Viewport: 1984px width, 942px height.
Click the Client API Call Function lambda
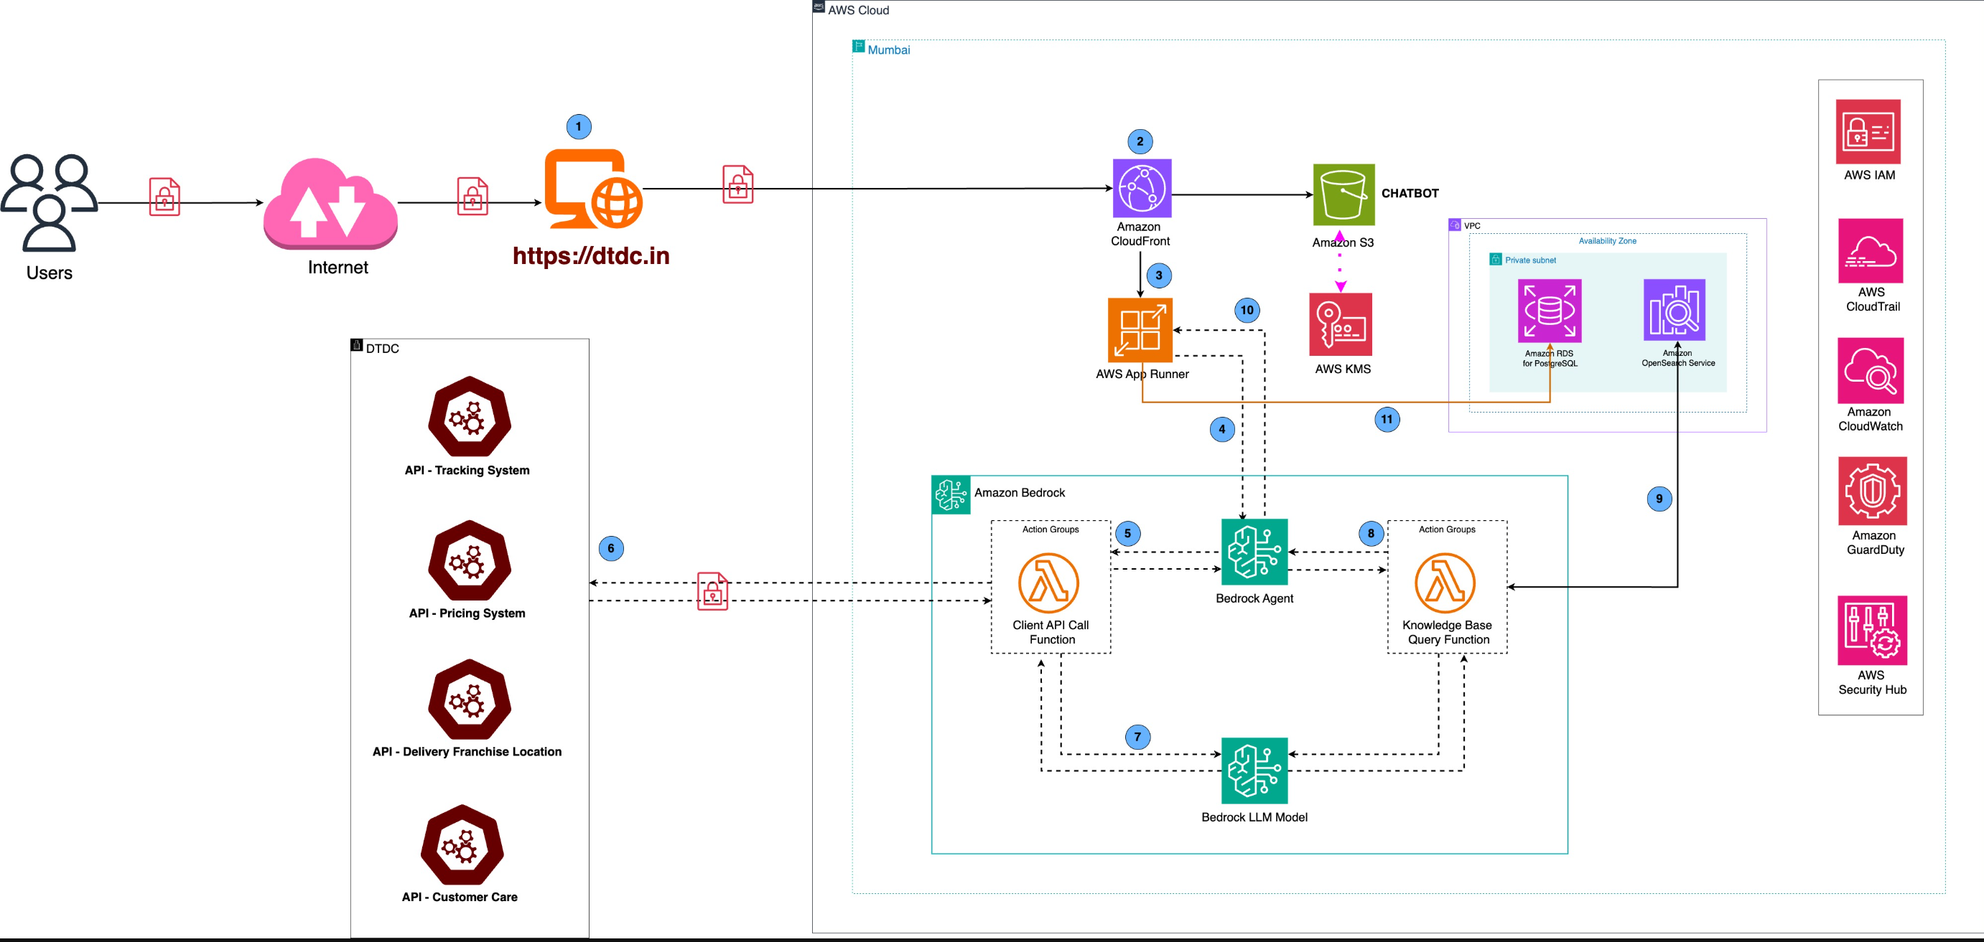click(x=1048, y=583)
